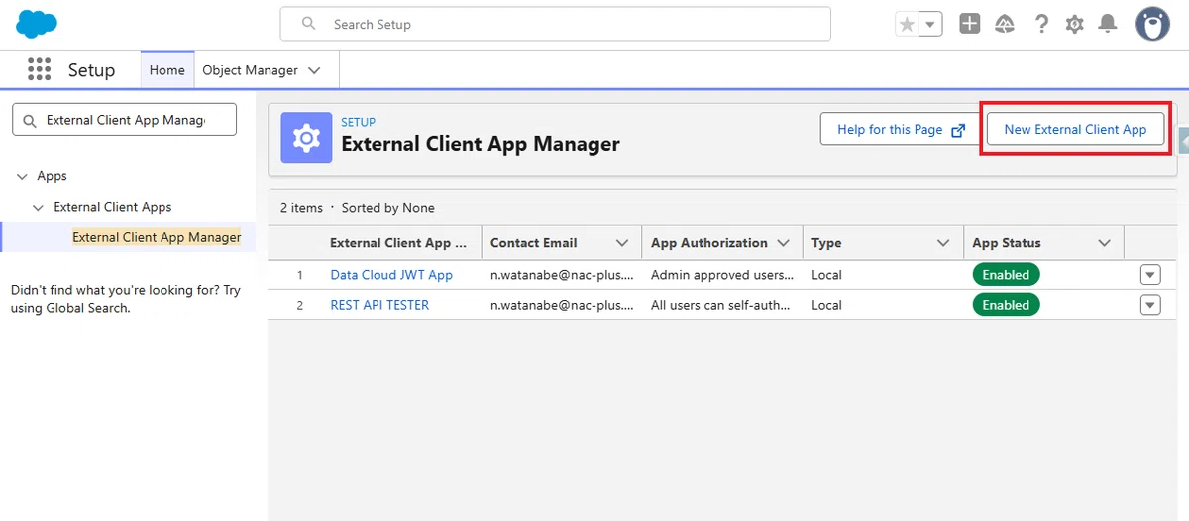Open the Contact Email column dropdown
1189x521 pixels.
point(622,243)
